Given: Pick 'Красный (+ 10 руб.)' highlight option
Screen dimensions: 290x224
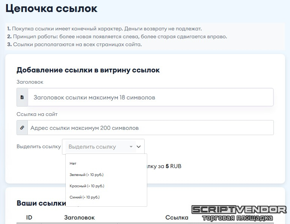Looking at the screenshot, I should click(87, 186).
